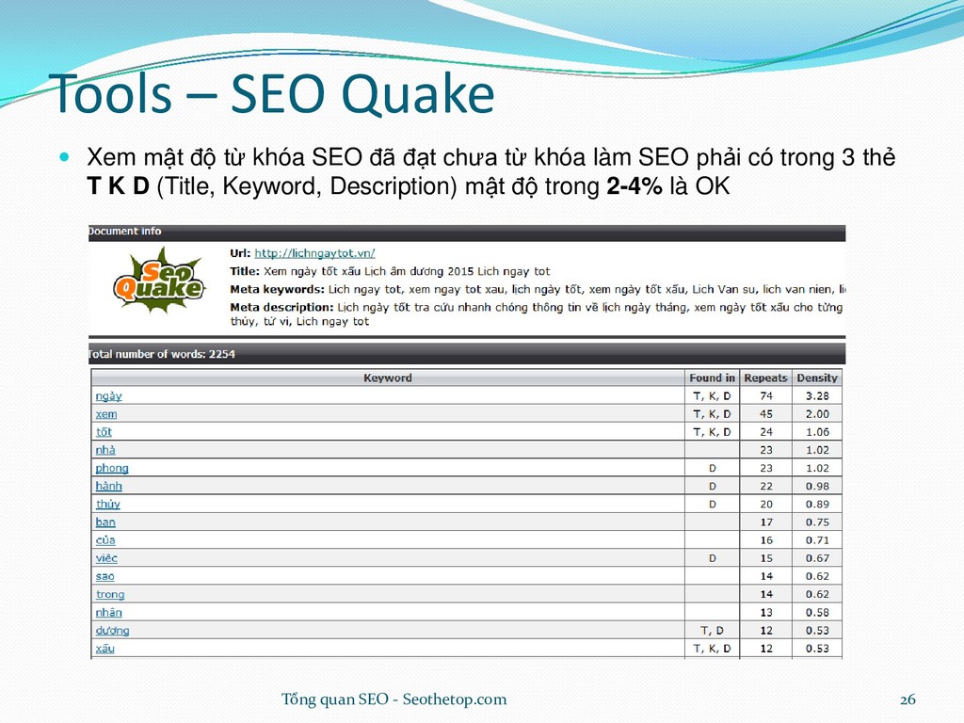This screenshot has width=964, height=723.
Task: Open keyword link 'nhân'
Action: tap(109, 612)
